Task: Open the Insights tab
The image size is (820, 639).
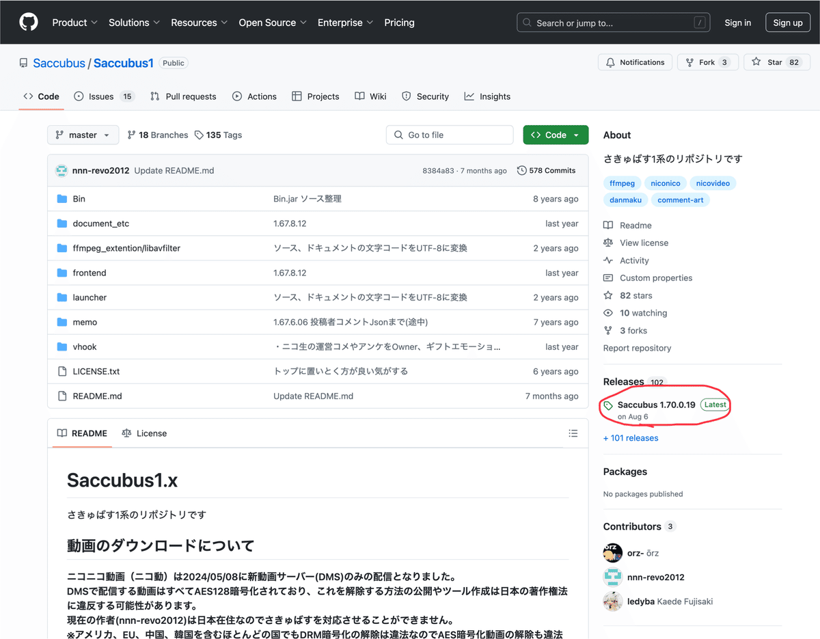Action: pos(487,96)
